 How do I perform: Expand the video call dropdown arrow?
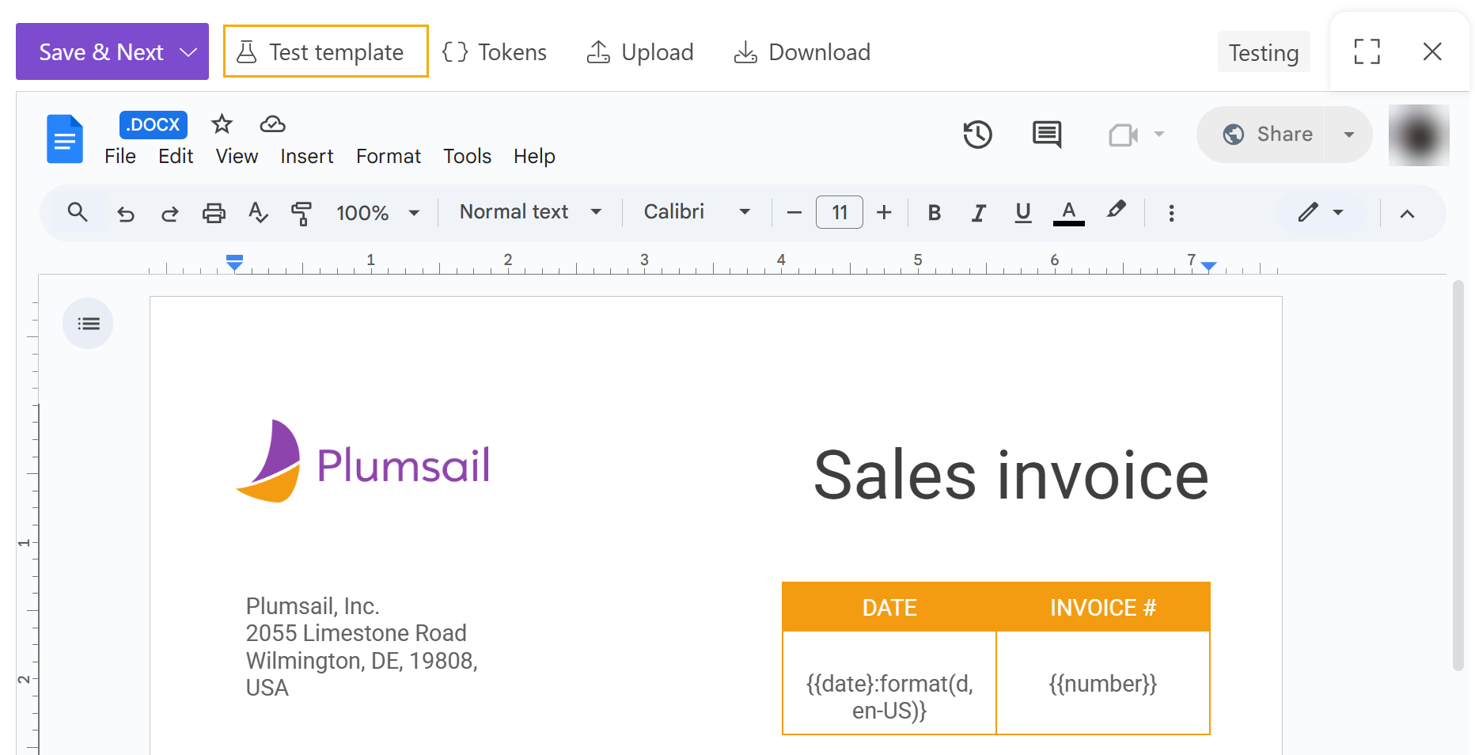click(x=1159, y=134)
